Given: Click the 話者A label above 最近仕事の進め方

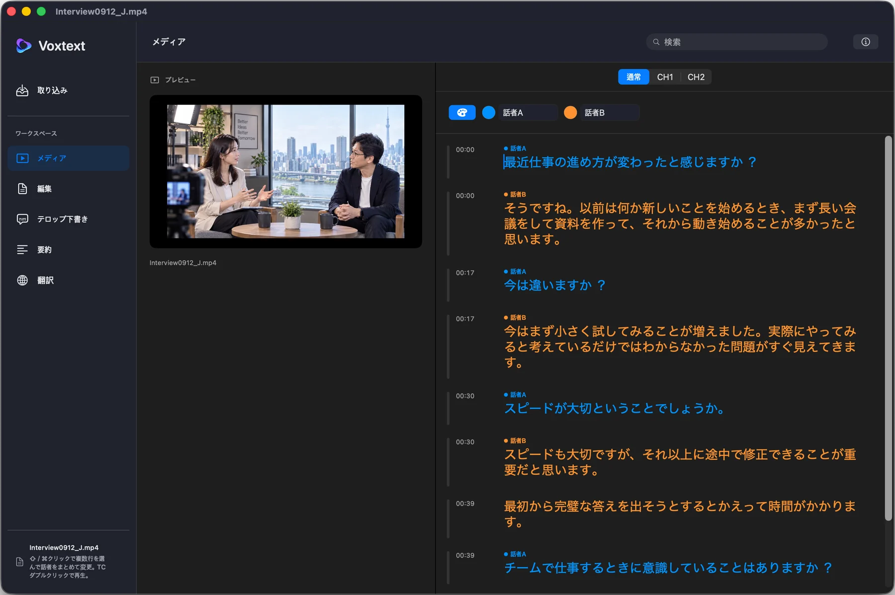Looking at the screenshot, I should click(x=515, y=149).
